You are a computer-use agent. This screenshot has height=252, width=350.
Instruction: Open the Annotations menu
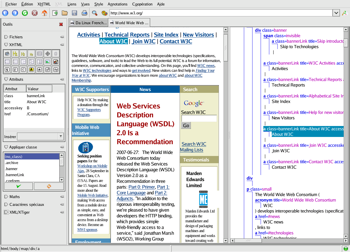pyautogui.click(x=118, y=4)
